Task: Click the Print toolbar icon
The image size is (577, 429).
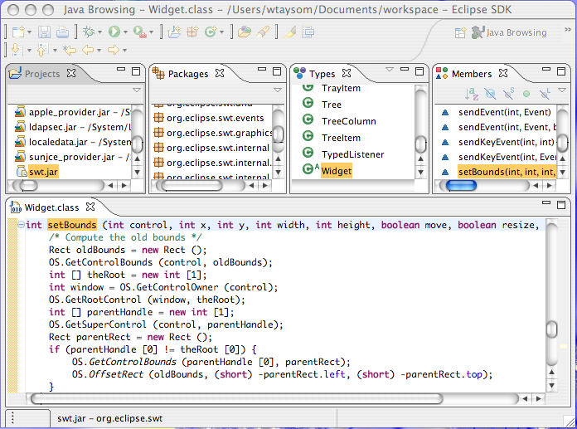Action: point(62,32)
